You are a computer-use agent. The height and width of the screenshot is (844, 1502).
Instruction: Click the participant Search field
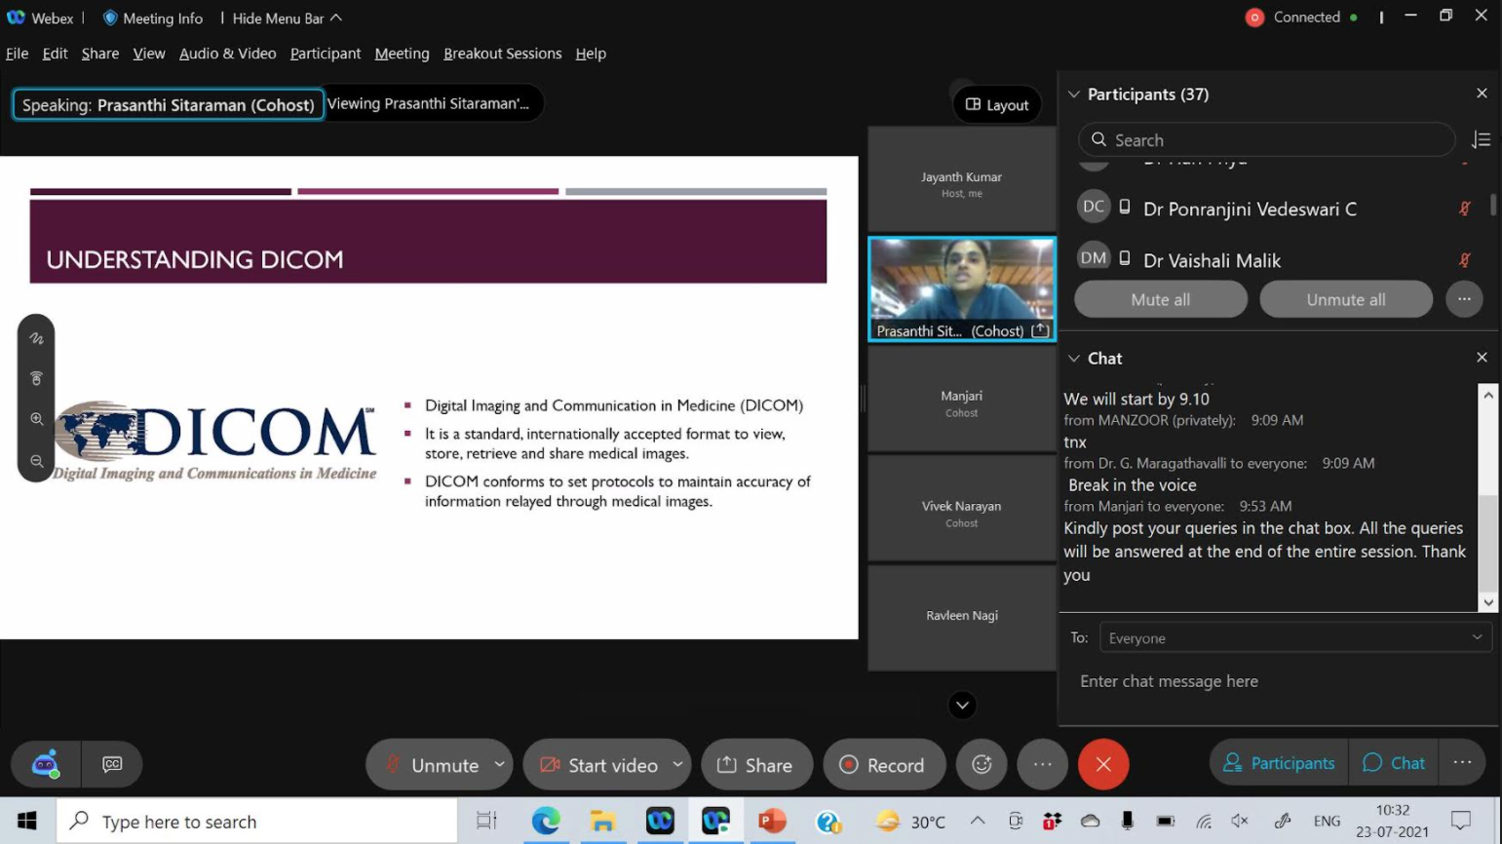pos(1266,139)
